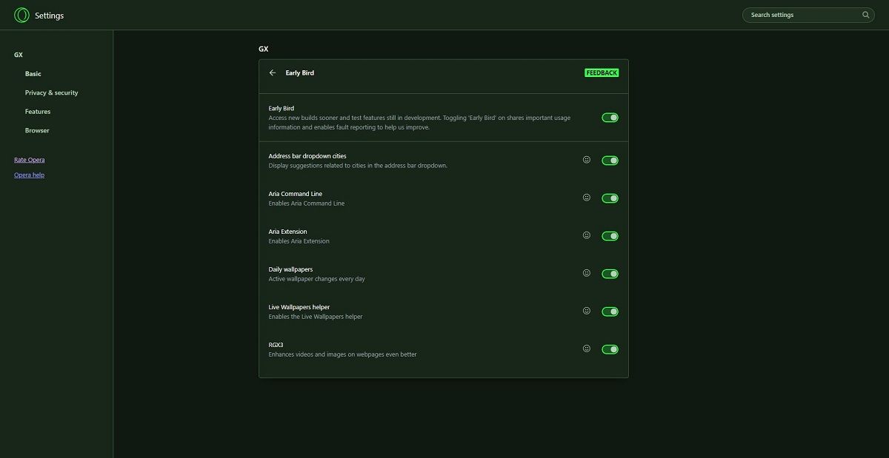
Task: Click the FEEDBACK button
Action: point(601,73)
